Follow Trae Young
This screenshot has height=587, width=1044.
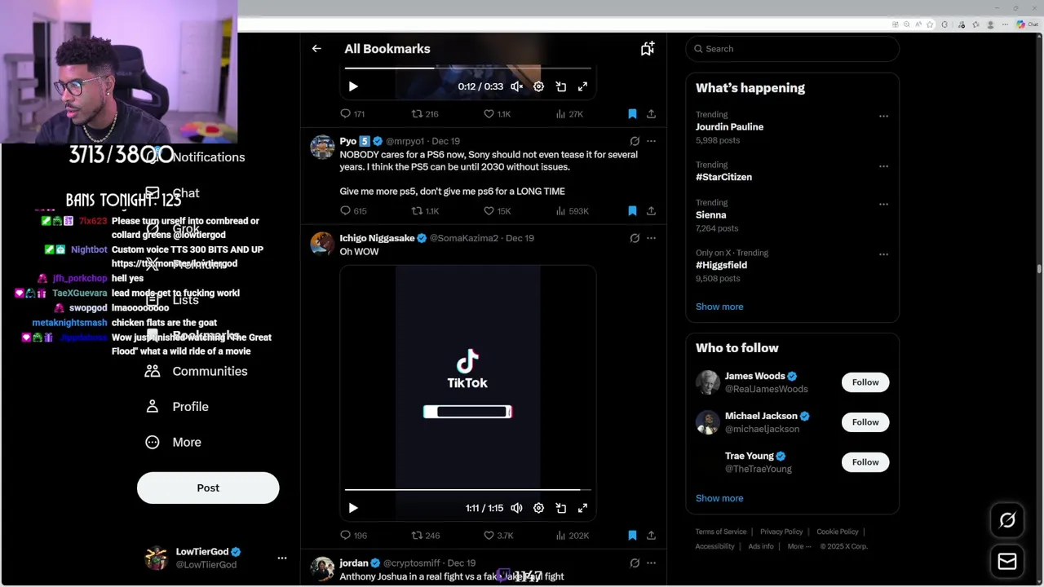click(865, 462)
